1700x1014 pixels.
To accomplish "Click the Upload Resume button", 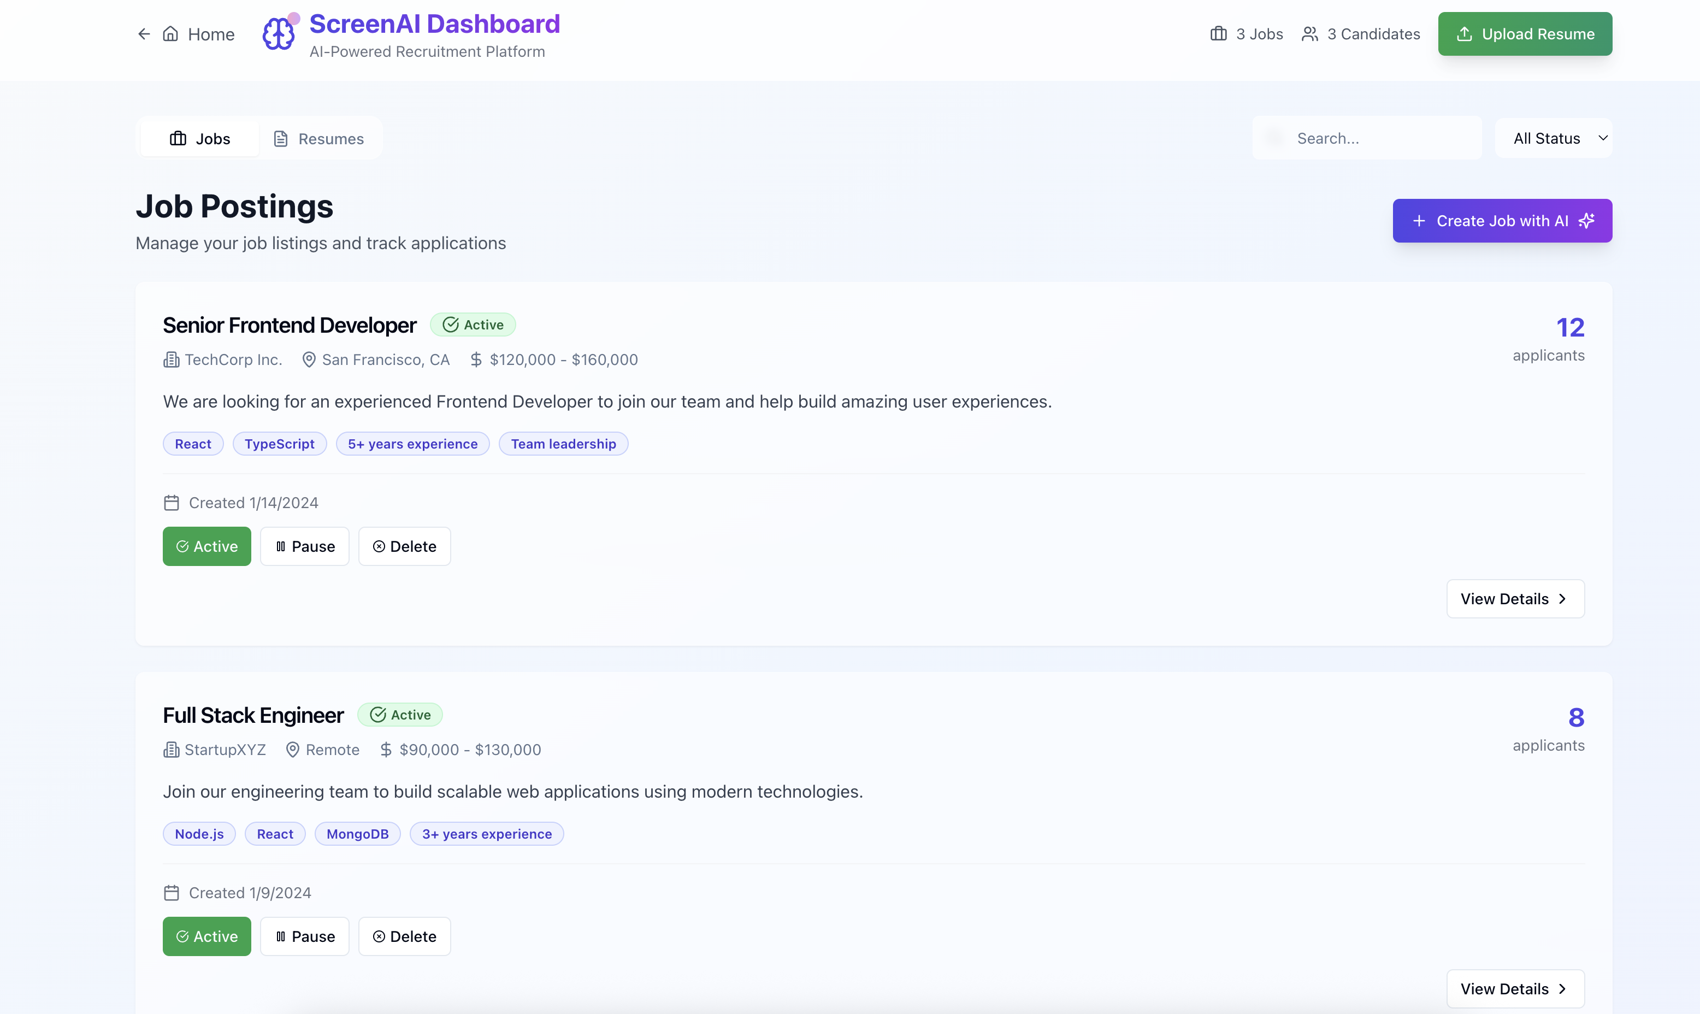I will [x=1525, y=34].
